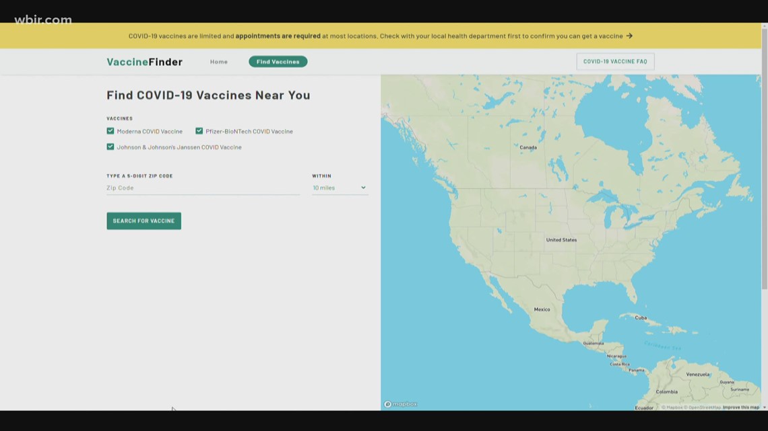Click the Guatemala label on map
Image resolution: width=768 pixels, height=431 pixels.
coord(593,343)
